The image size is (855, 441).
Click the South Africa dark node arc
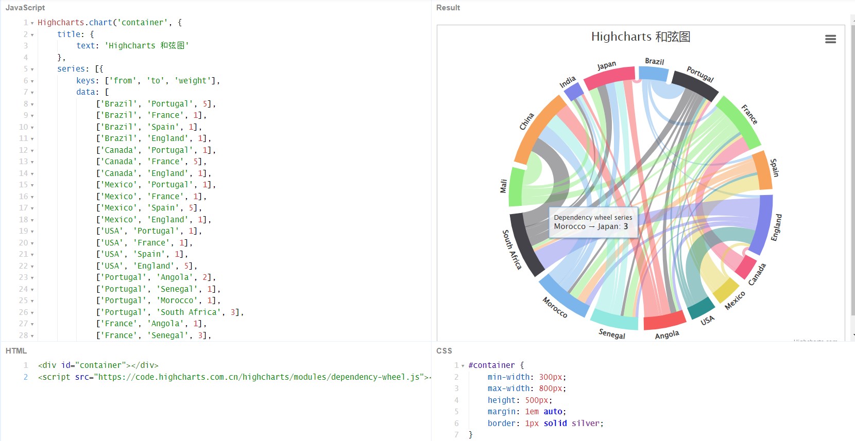click(525, 244)
